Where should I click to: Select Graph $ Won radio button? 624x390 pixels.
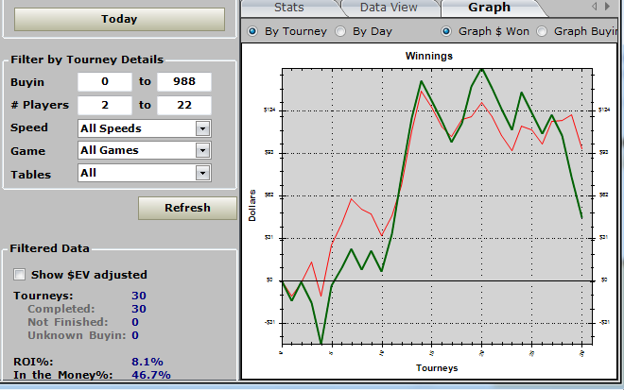446,31
